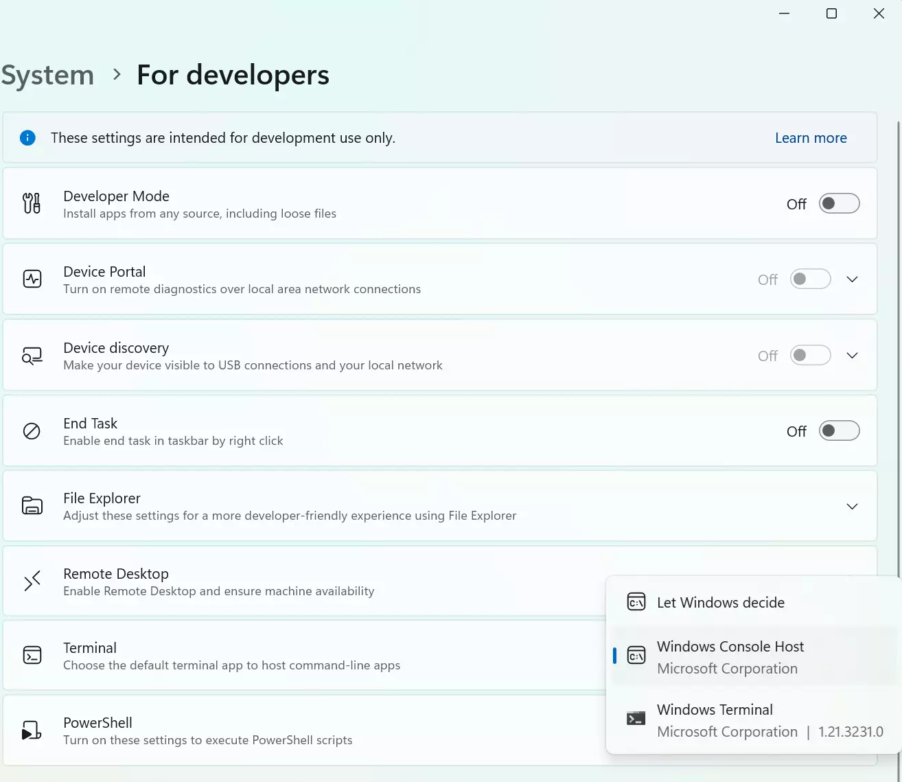Image resolution: width=902 pixels, height=782 pixels.
Task: Click the blue info icon in banner
Action: (x=27, y=138)
